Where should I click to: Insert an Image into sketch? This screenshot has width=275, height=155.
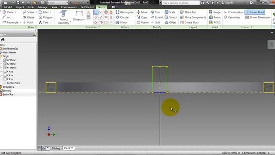(x=215, y=12)
